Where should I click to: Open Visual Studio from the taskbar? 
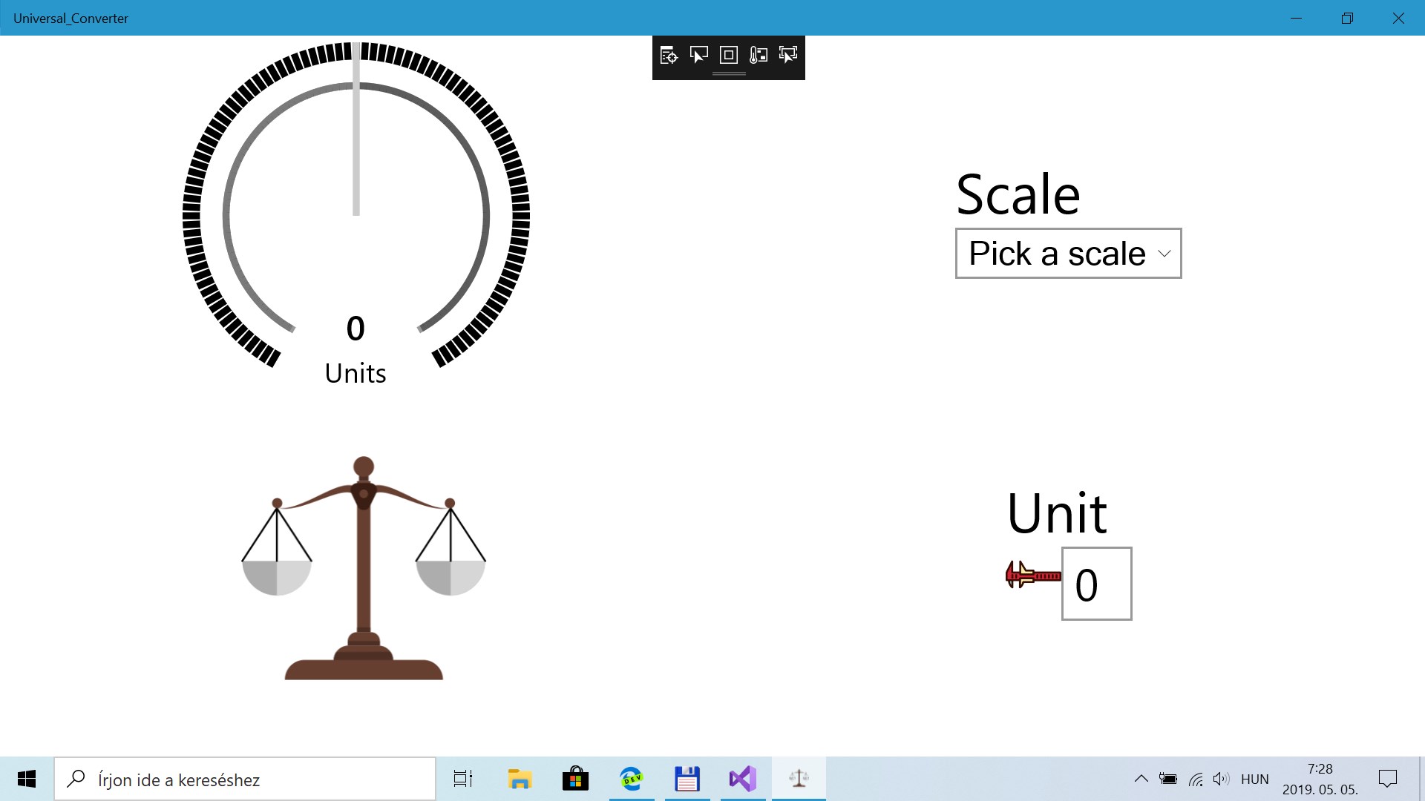743,779
